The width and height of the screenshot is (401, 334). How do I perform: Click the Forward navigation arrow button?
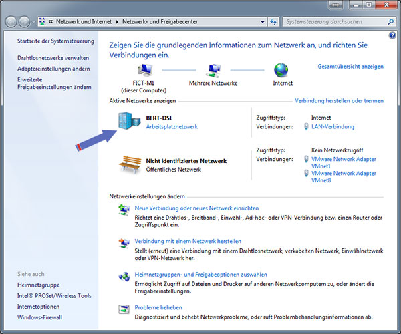pos(25,22)
